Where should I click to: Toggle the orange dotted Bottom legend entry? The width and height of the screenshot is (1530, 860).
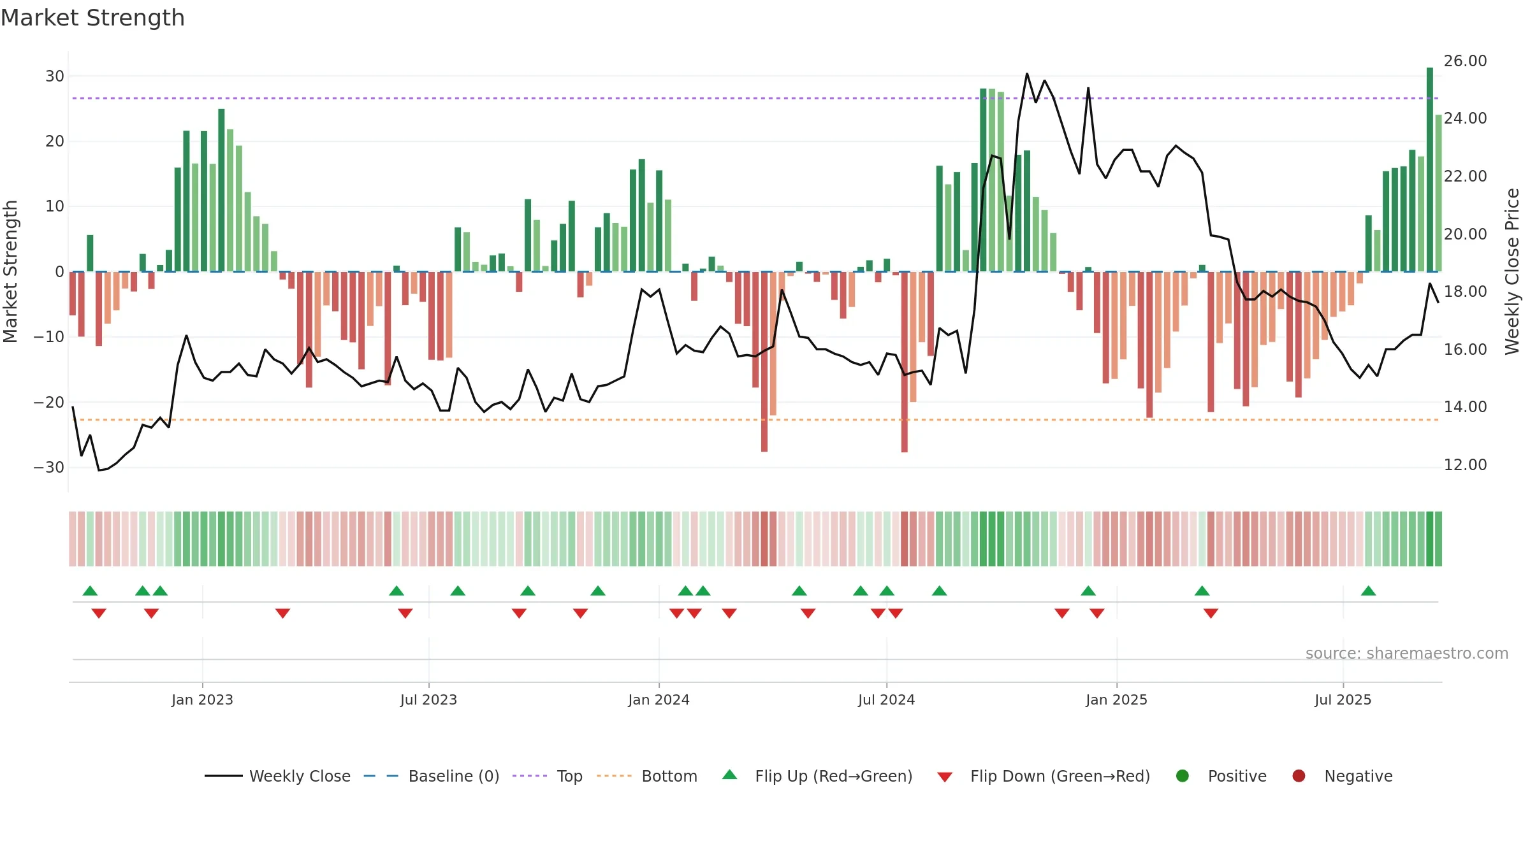pyautogui.click(x=647, y=776)
